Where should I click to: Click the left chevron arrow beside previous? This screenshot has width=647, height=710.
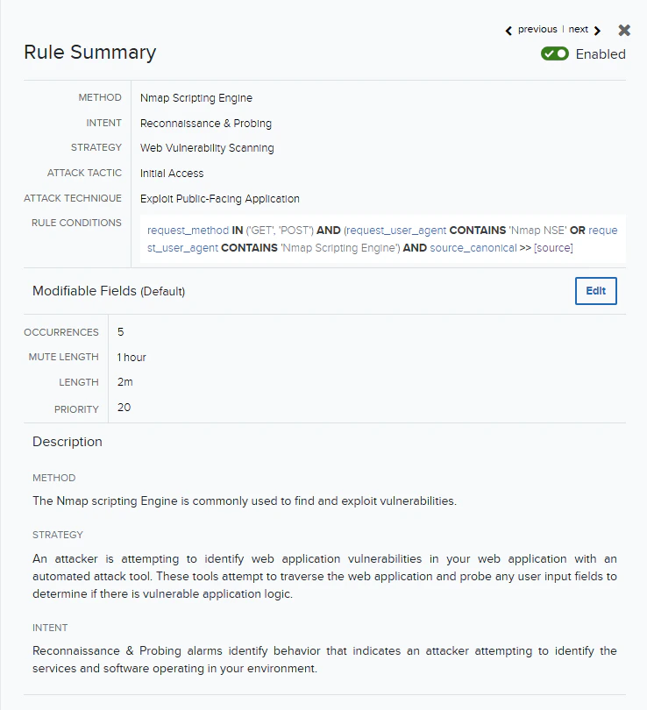point(508,31)
